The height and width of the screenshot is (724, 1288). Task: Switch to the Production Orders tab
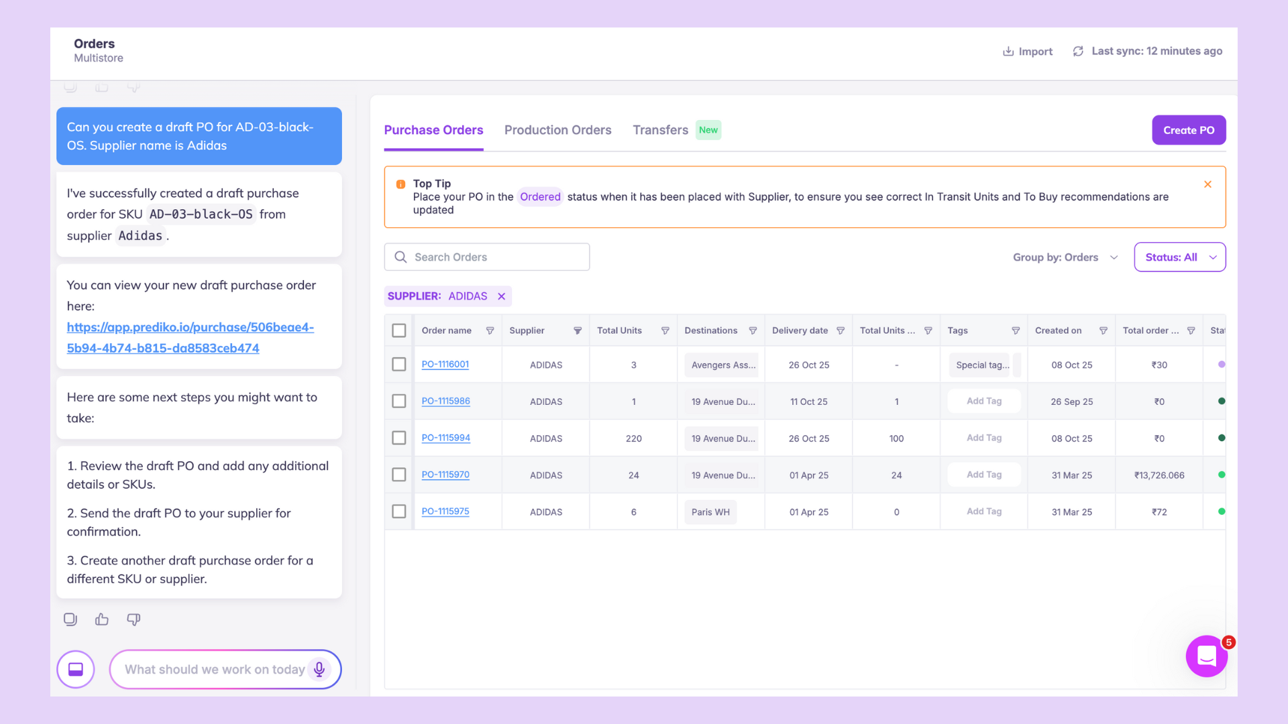coord(557,130)
